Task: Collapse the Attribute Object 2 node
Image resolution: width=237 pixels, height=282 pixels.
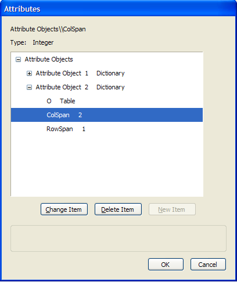Action: click(29, 88)
